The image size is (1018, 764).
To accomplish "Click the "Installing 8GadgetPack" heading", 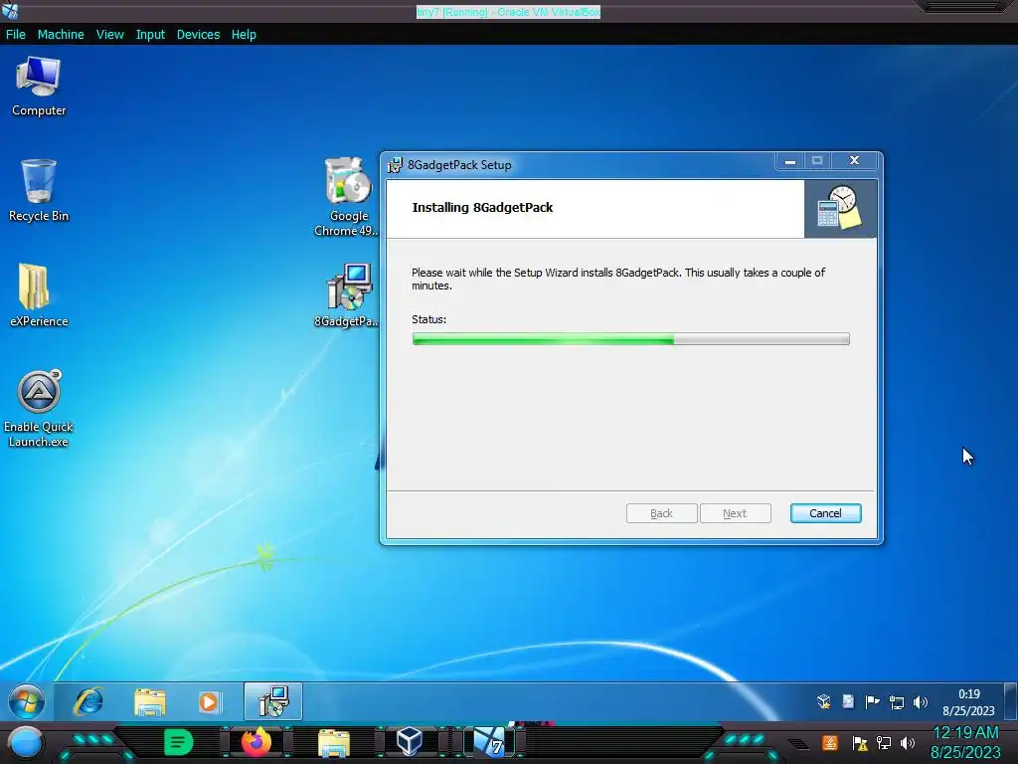I will pyautogui.click(x=482, y=207).
